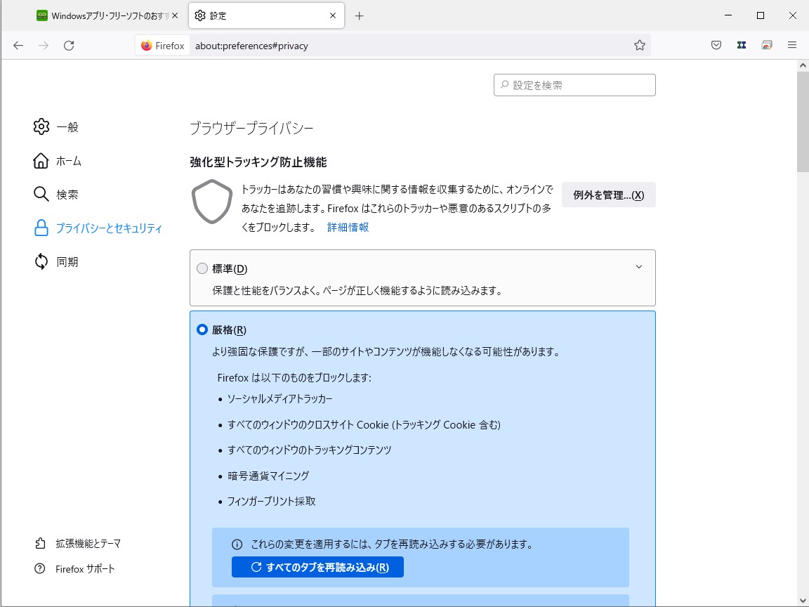Expand the 標準 option details chevron
809x607 pixels.
[x=639, y=266]
